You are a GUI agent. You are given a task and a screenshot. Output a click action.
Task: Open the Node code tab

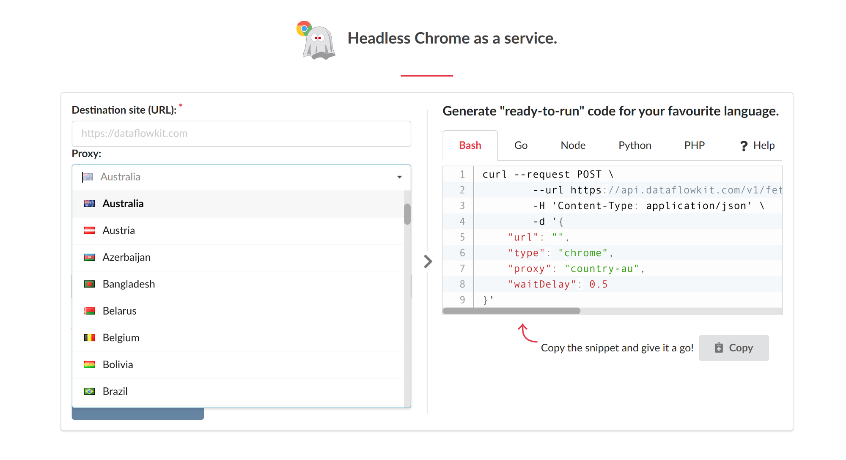point(573,145)
